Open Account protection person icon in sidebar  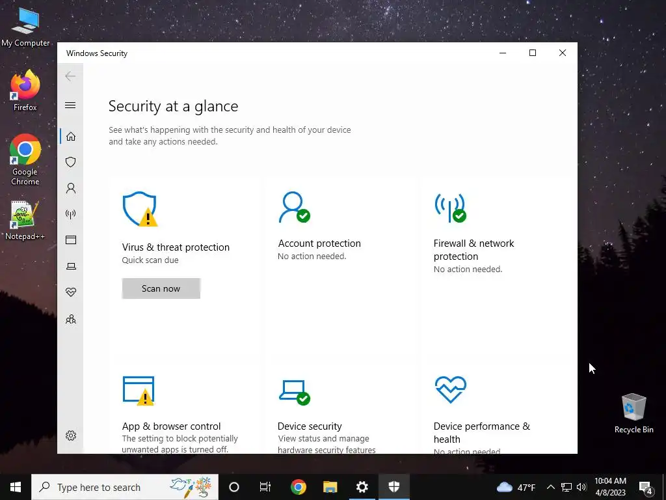70,188
